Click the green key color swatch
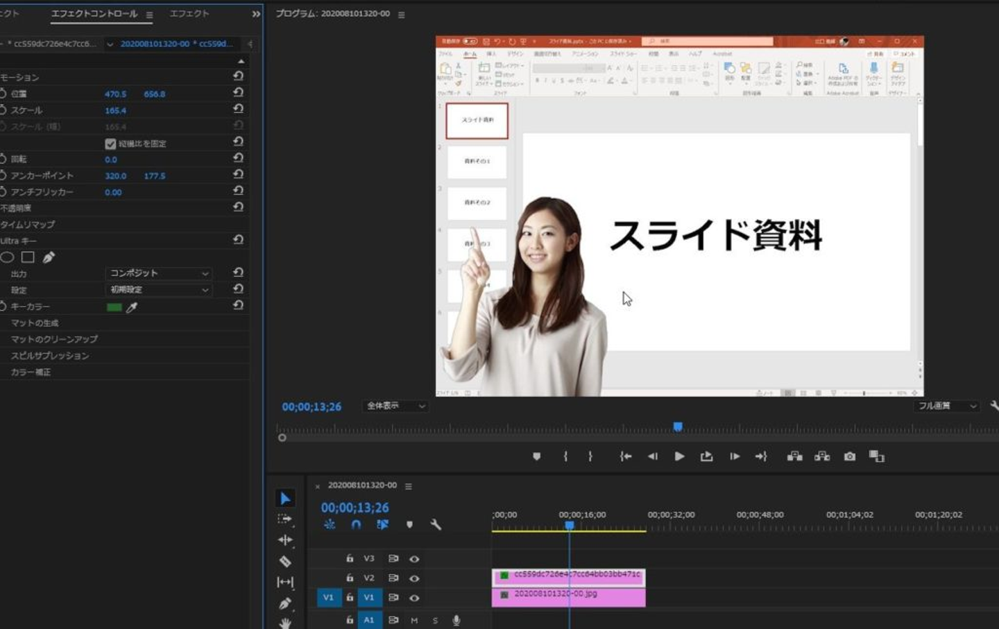999x629 pixels. 114,307
